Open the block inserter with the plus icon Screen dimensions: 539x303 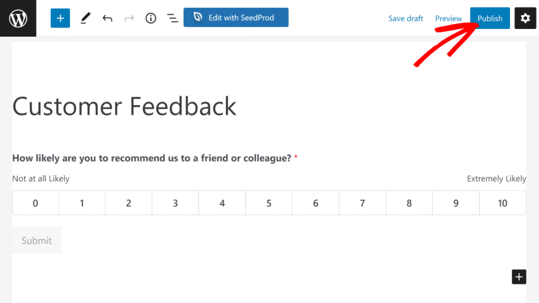60,18
